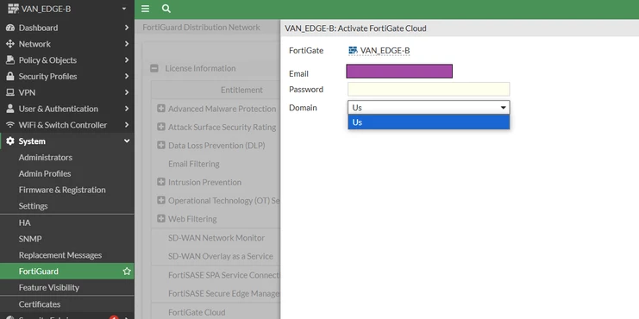Click the VPN laptop icon
The width and height of the screenshot is (639, 319).
[10, 92]
